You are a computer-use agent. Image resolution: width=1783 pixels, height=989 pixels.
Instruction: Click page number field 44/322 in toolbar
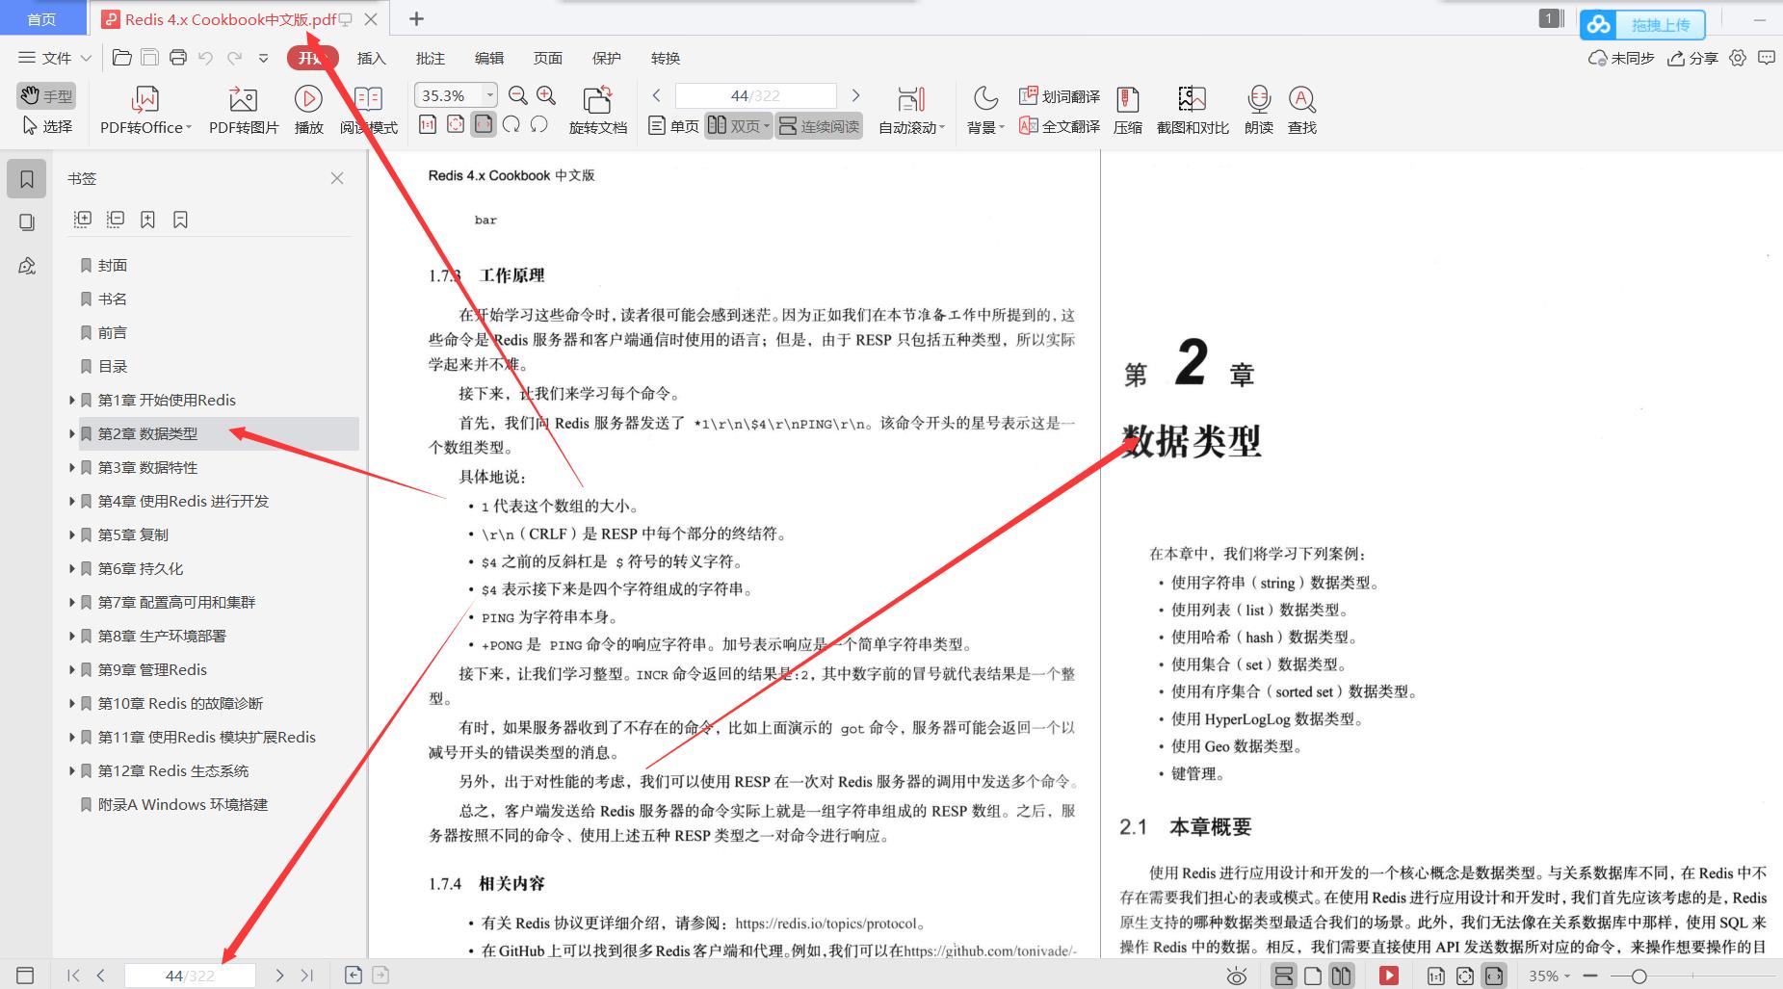point(755,95)
